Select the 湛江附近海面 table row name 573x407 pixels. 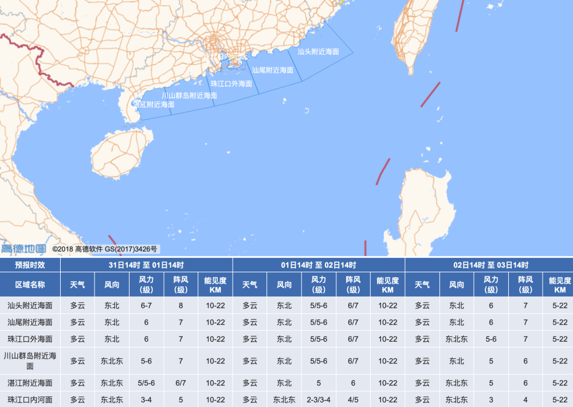click(x=30, y=383)
